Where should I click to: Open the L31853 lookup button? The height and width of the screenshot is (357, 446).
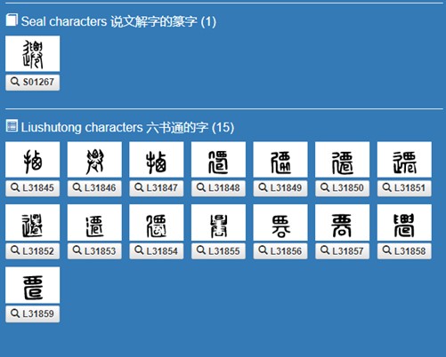coord(94,251)
